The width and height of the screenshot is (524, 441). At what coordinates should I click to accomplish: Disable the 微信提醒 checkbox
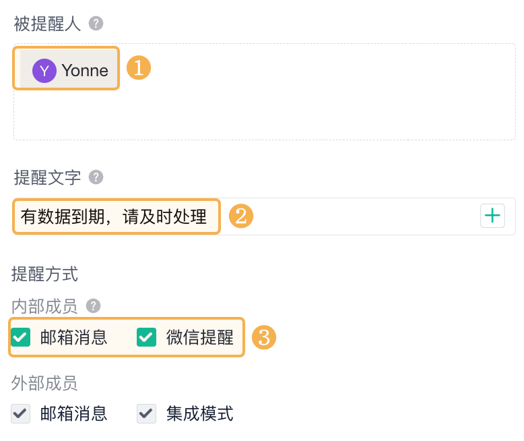point(146,337)
